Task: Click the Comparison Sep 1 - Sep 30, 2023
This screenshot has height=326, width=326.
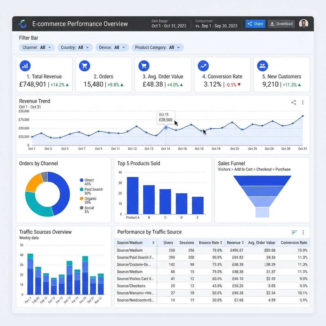Action: pyautogui.click(x=216, y=26)
